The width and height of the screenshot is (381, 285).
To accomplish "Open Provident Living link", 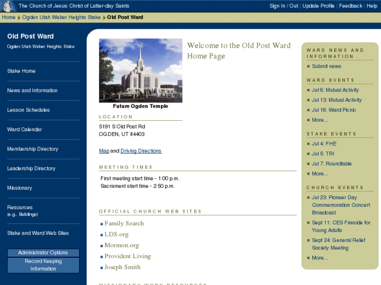I will 128,256.
